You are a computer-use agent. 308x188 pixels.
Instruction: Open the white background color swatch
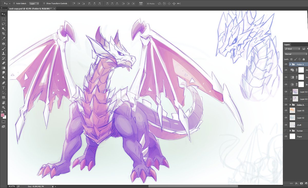[5, 117]
